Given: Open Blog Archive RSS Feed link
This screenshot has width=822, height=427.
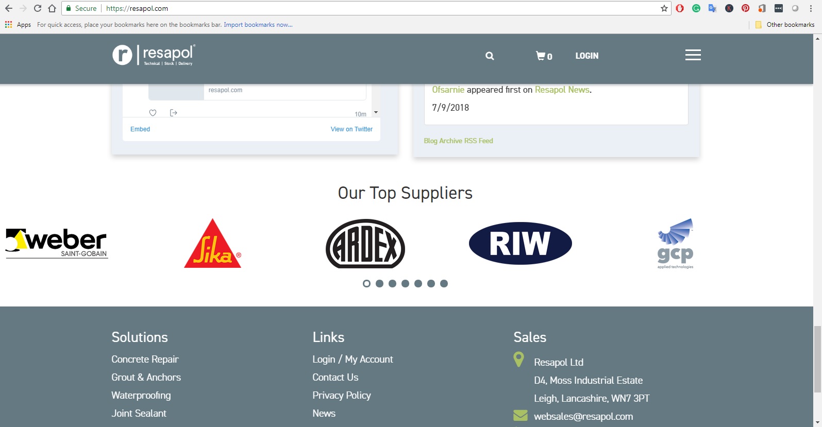Looking at the screenshot, I should coord(458,141).
